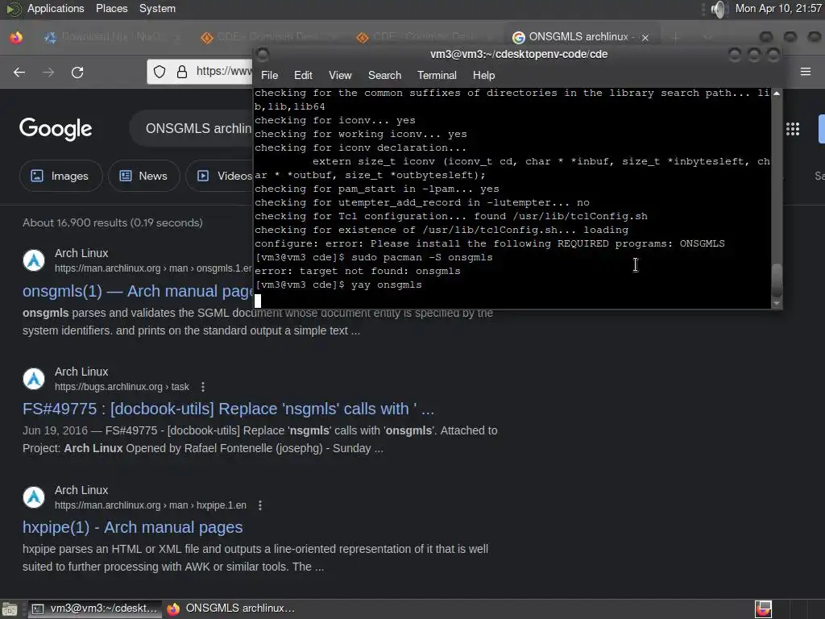825x619 pixels.
Task: Open the terminal Search menu
Action: point(384,75)
